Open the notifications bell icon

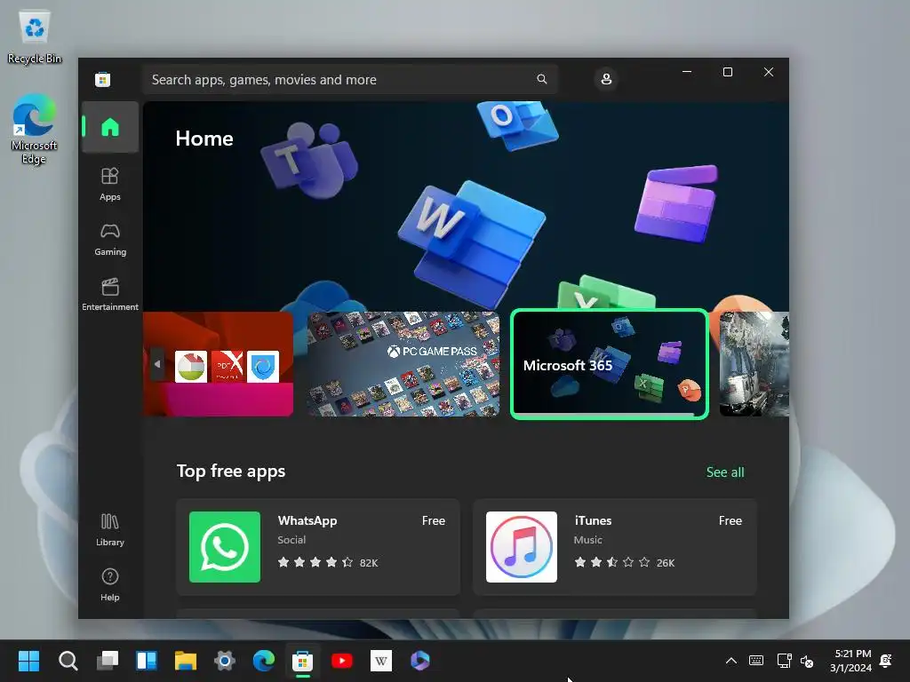[x=886, y=661]
